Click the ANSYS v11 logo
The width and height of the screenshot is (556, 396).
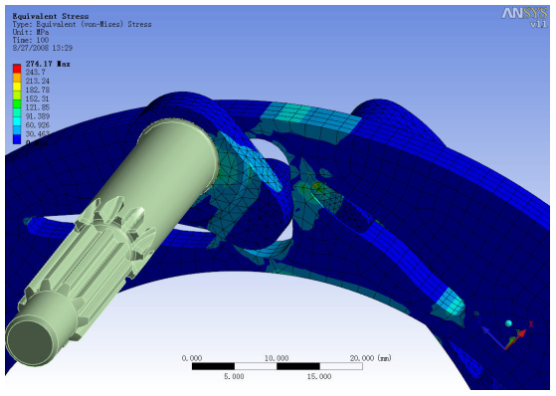[525, 17]
